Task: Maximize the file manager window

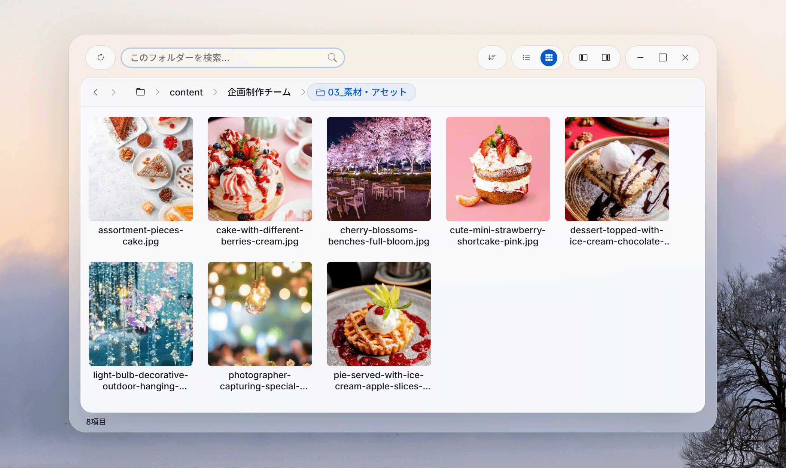Action: [662, 58]
